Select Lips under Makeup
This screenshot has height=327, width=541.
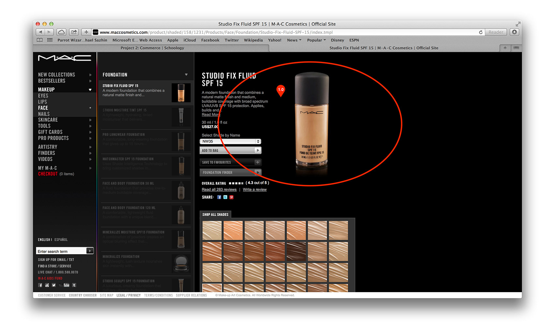tap(42, 102)
